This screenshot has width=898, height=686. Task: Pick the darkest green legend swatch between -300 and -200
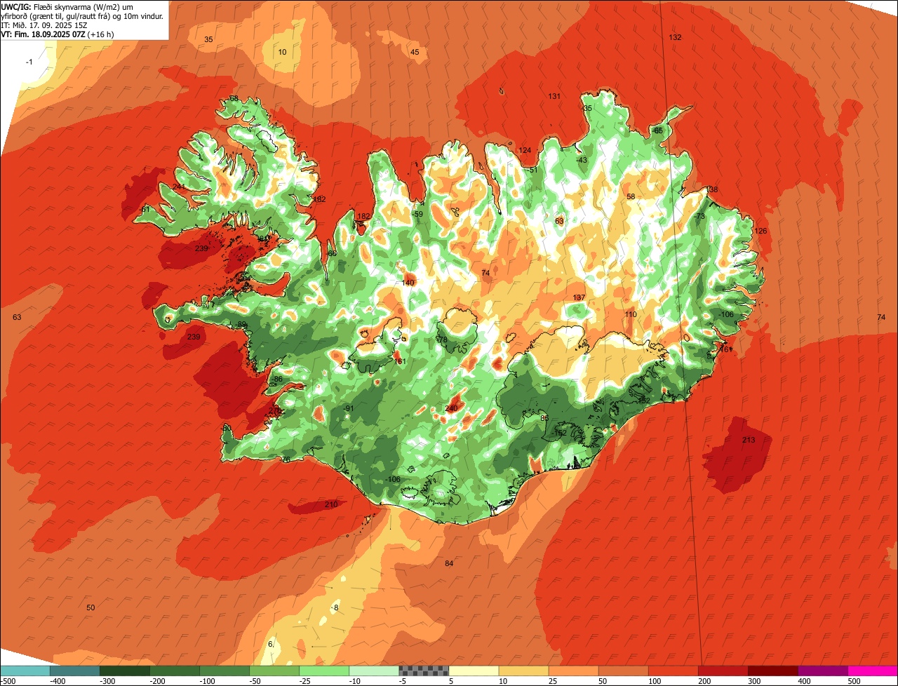124,671
